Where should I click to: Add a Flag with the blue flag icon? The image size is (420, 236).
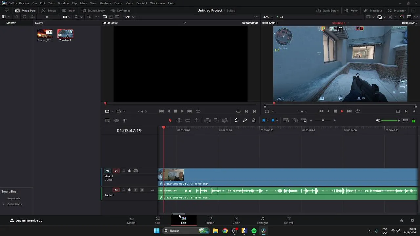(263, 120)
